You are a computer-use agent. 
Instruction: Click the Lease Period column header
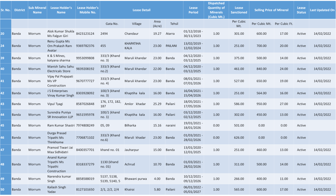pos(193,10)
